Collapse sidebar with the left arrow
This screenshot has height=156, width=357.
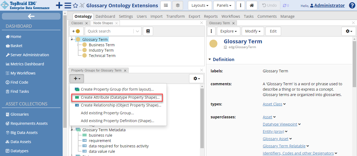[31, 16]
